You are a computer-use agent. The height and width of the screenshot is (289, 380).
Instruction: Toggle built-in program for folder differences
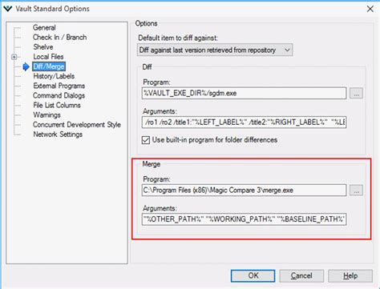(146, 140)
